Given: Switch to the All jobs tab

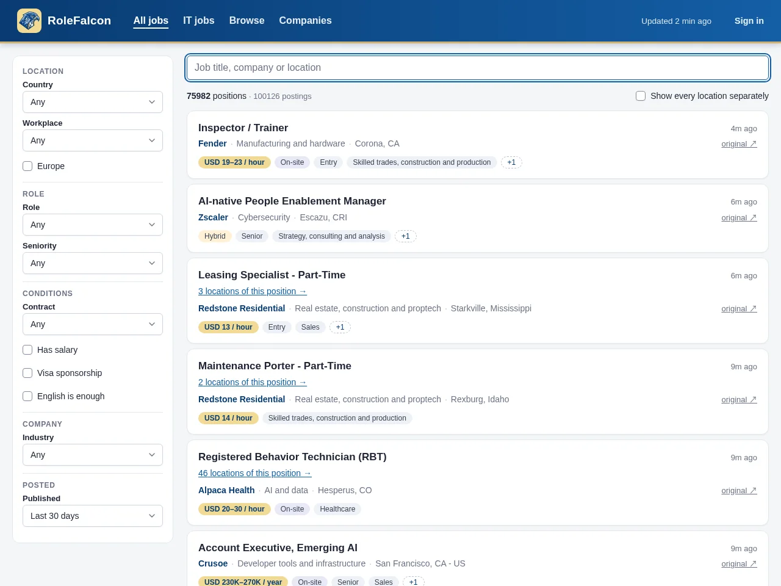Looking at the screenshot, I should pyautogui.click(x=151, y=21).
